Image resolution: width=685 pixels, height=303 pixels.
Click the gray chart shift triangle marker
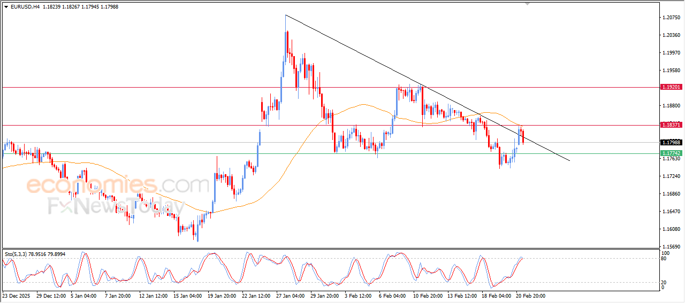point(529,4)
